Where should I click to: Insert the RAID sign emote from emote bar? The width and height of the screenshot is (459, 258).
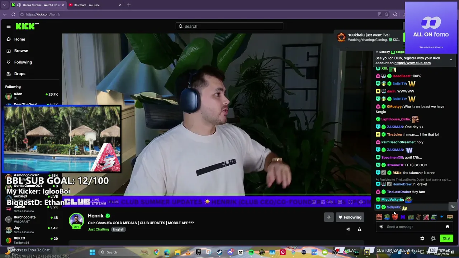point(450,217)
